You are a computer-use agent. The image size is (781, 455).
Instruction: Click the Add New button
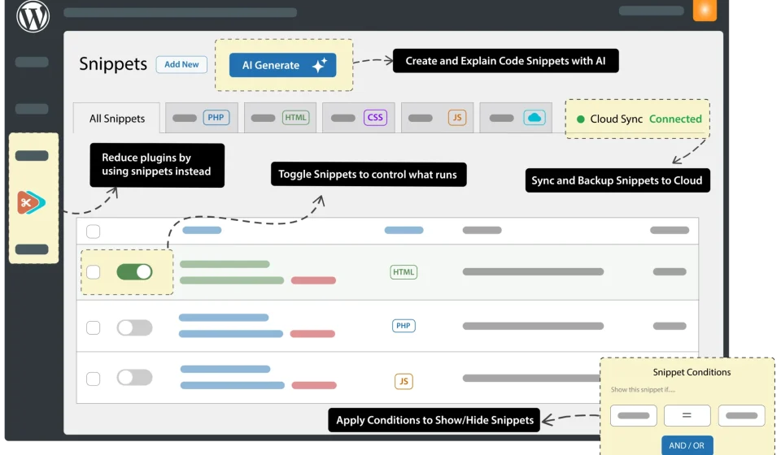pos(181,65)
